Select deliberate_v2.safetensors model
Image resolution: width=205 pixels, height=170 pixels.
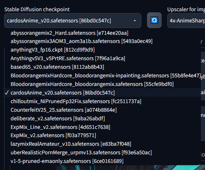point(102,118)
